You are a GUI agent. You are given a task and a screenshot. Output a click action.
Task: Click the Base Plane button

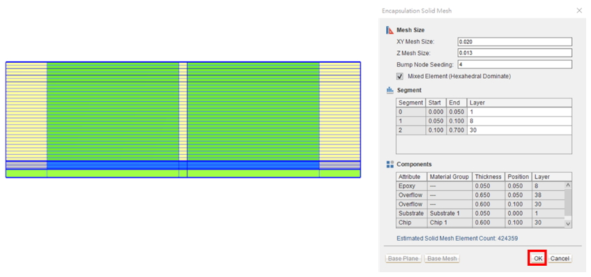pyautogui.click(x=404, y=258)
